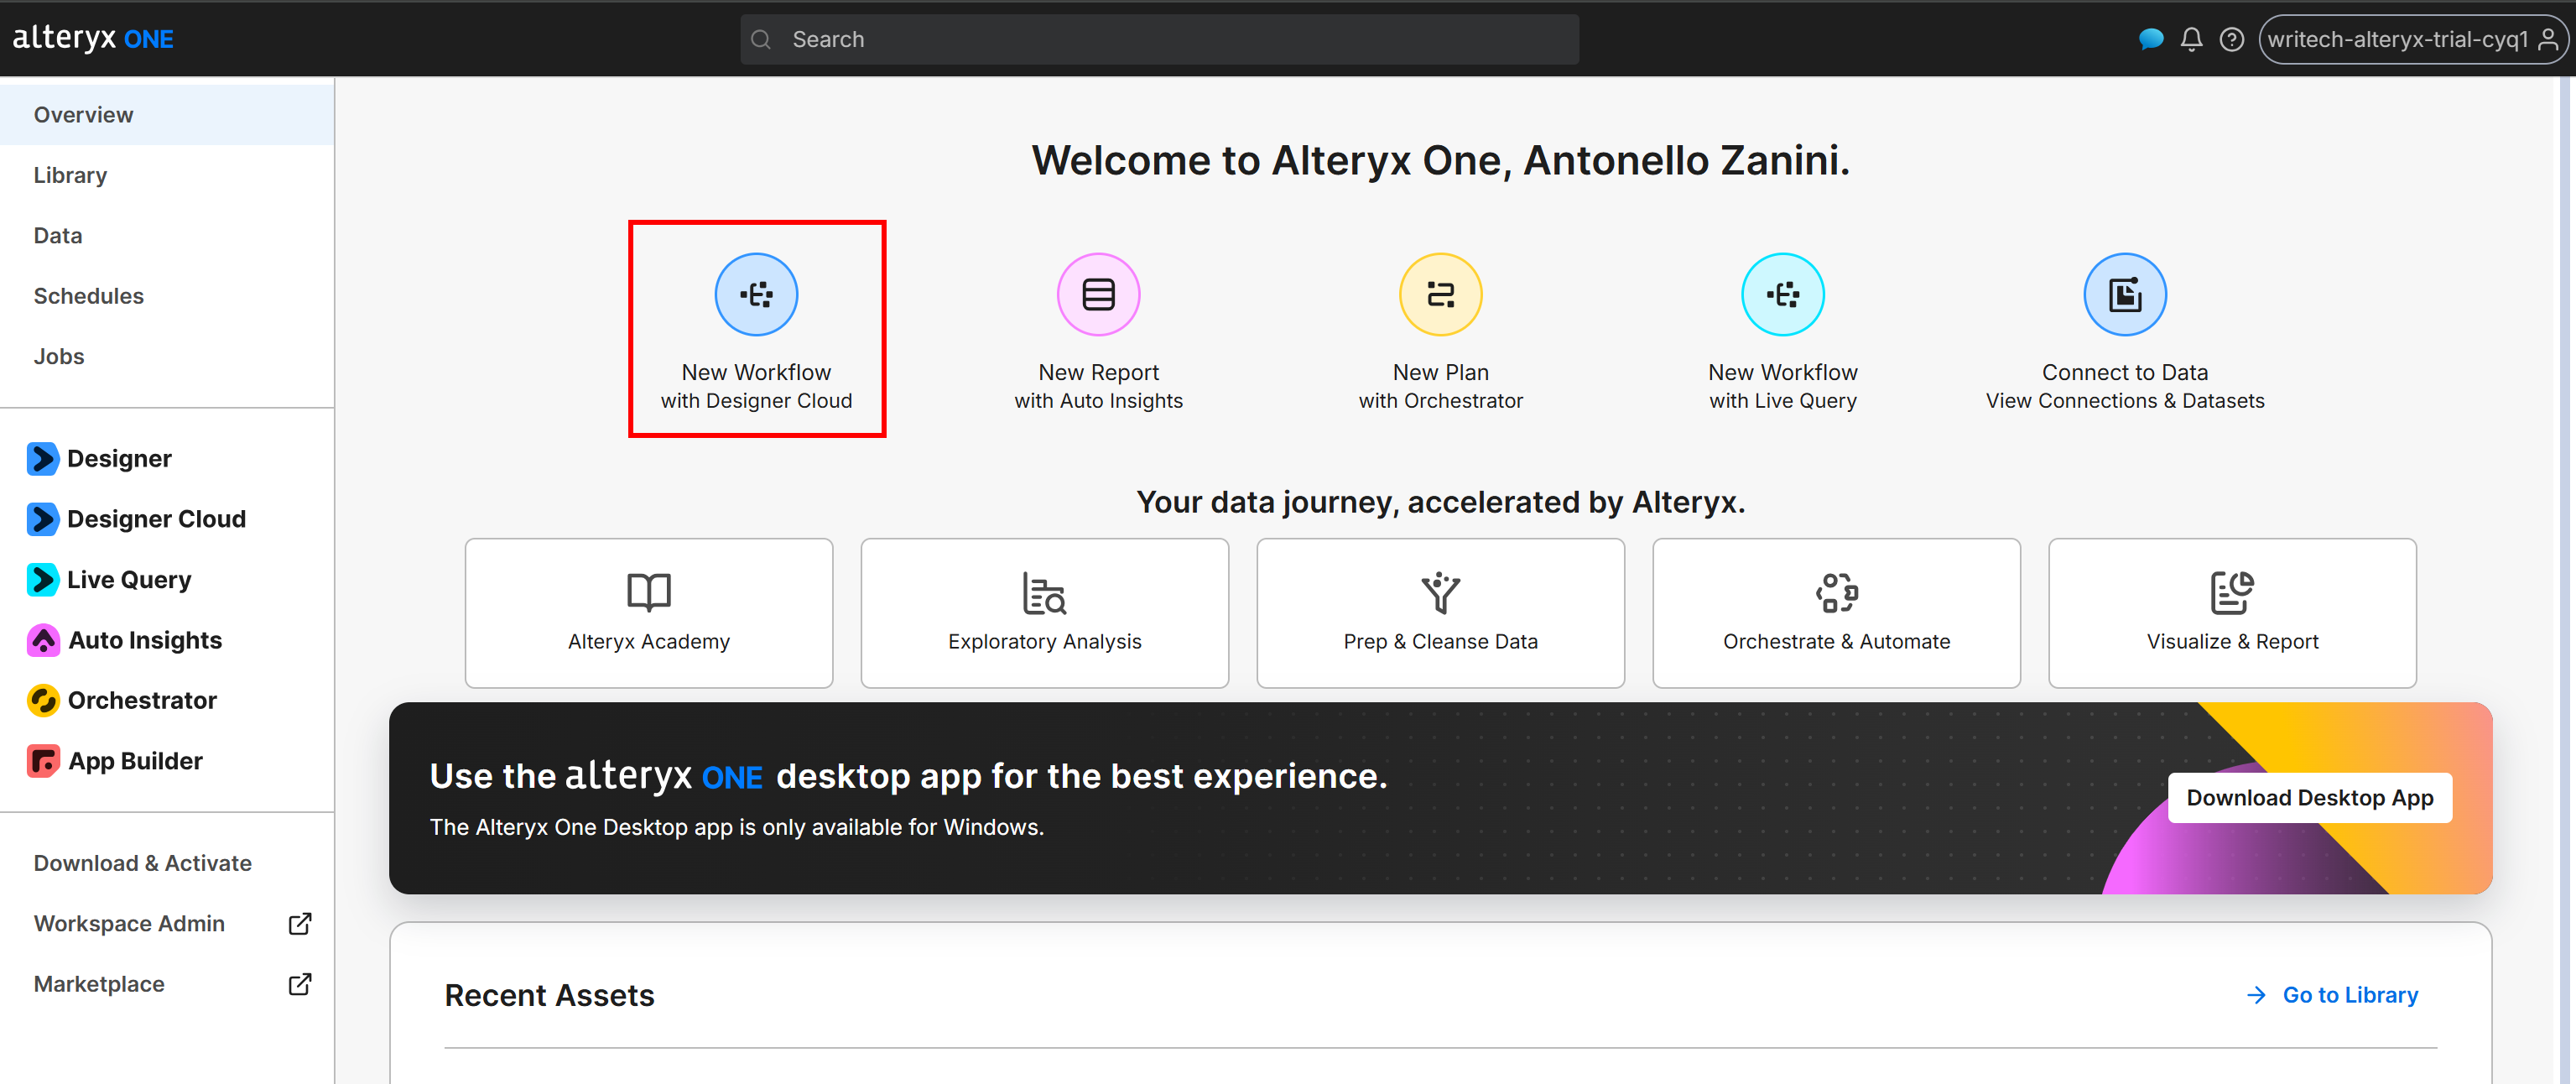2576x1084 pixels.
Task: Open notifications bell icon
Action: click(x=2191, y=39)
